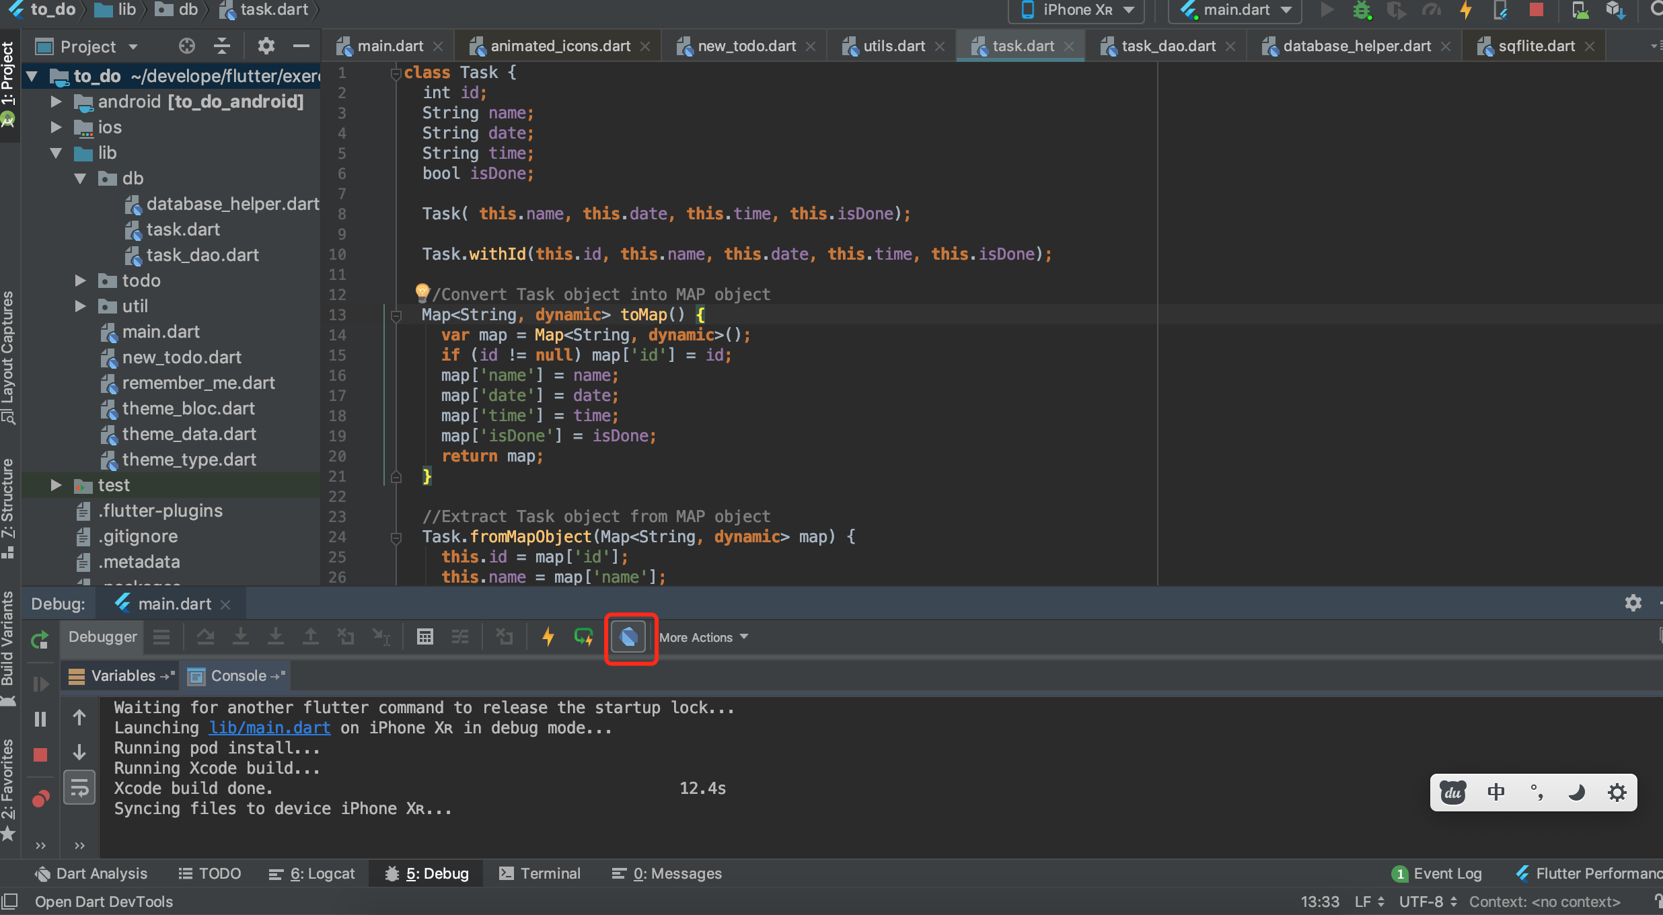Image resolution: width=1663 pixels, height=915 pixels.
Task: Open Dart DevTools from the debug toolbar
Action: tap(630, 637)
